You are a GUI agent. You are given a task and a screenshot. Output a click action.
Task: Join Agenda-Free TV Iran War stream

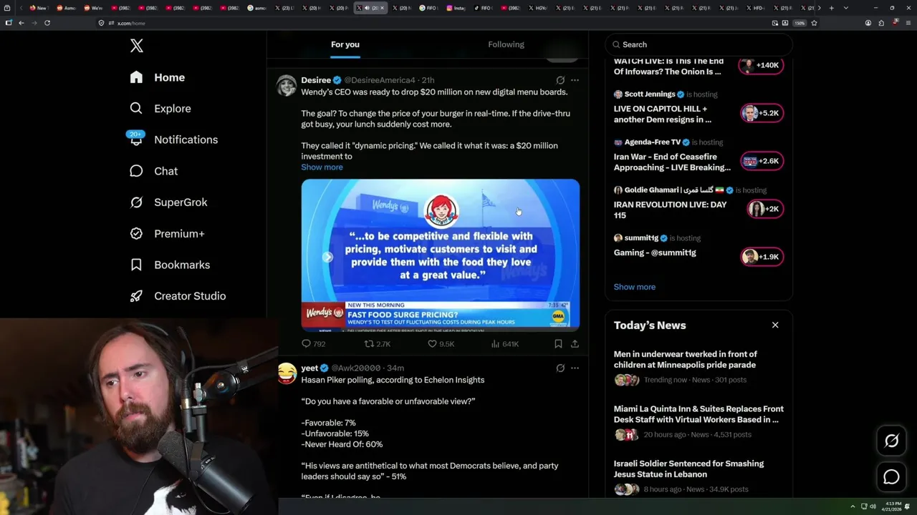coord(672,162)
